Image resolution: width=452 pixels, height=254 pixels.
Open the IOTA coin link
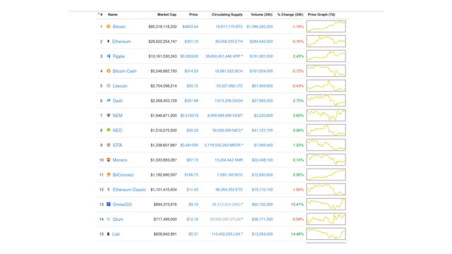[117, 145]
